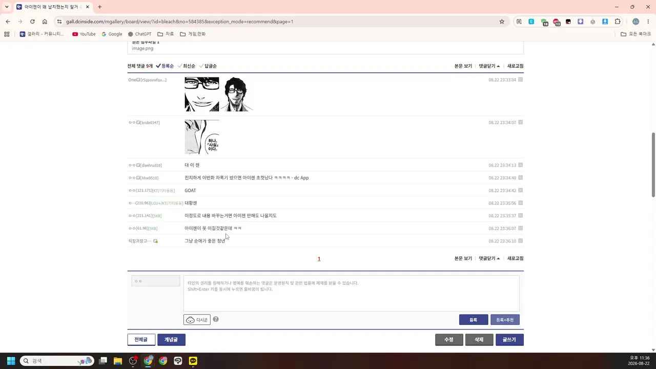Open the tab search dropdown arrow
This screenshot has width=656, height=369.
click(7, 7)
